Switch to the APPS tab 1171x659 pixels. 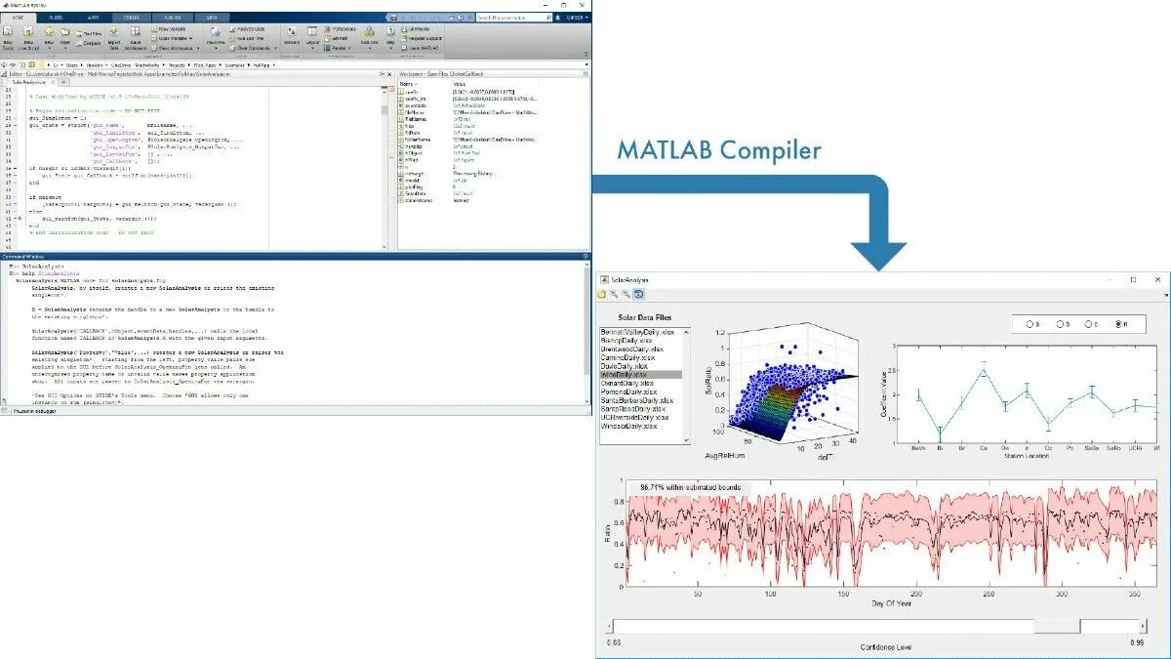click(x=93, y=18)
